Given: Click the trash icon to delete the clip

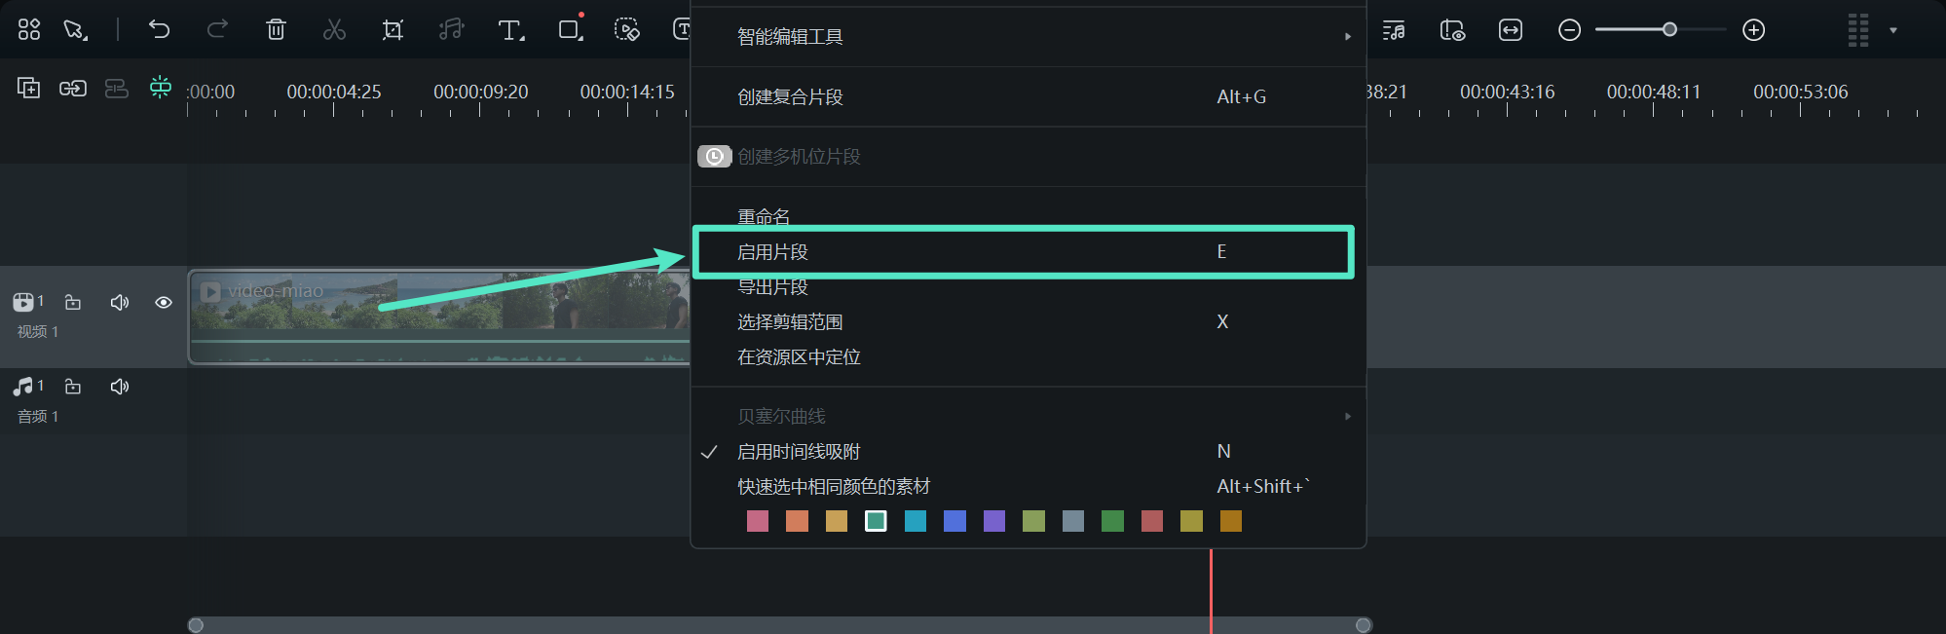Looking at the screenshot, I should click(276, 29).
